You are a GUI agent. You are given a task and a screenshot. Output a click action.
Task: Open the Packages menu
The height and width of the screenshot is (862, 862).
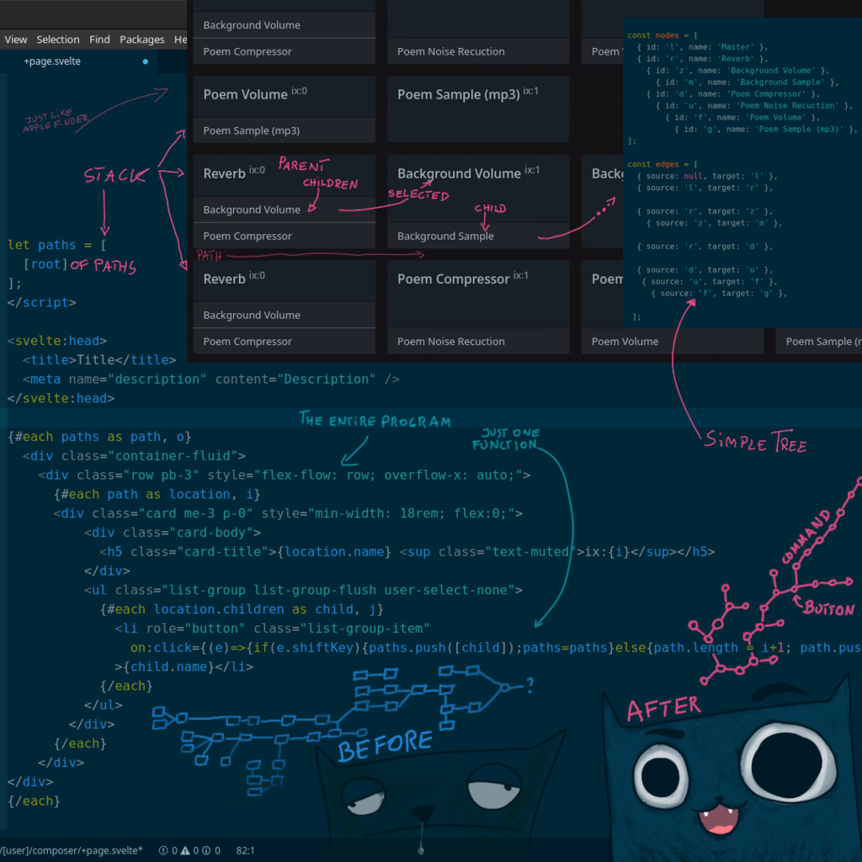click(x=141, y=40)
